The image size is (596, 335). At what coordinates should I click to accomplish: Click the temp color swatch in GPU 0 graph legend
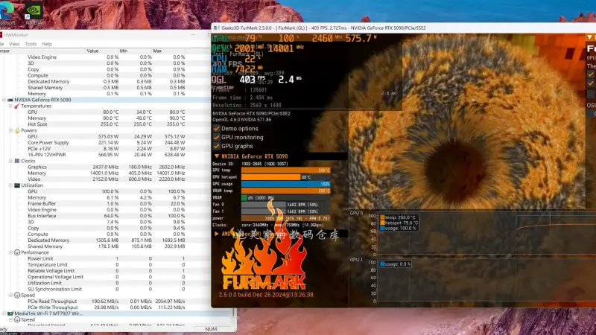[382, 217]
